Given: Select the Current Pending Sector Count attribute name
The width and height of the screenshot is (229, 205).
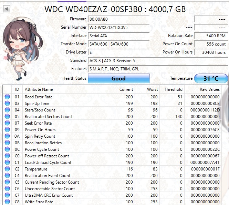Looking at the screenshot, I should pyautogui.click(x=52, y=182).
